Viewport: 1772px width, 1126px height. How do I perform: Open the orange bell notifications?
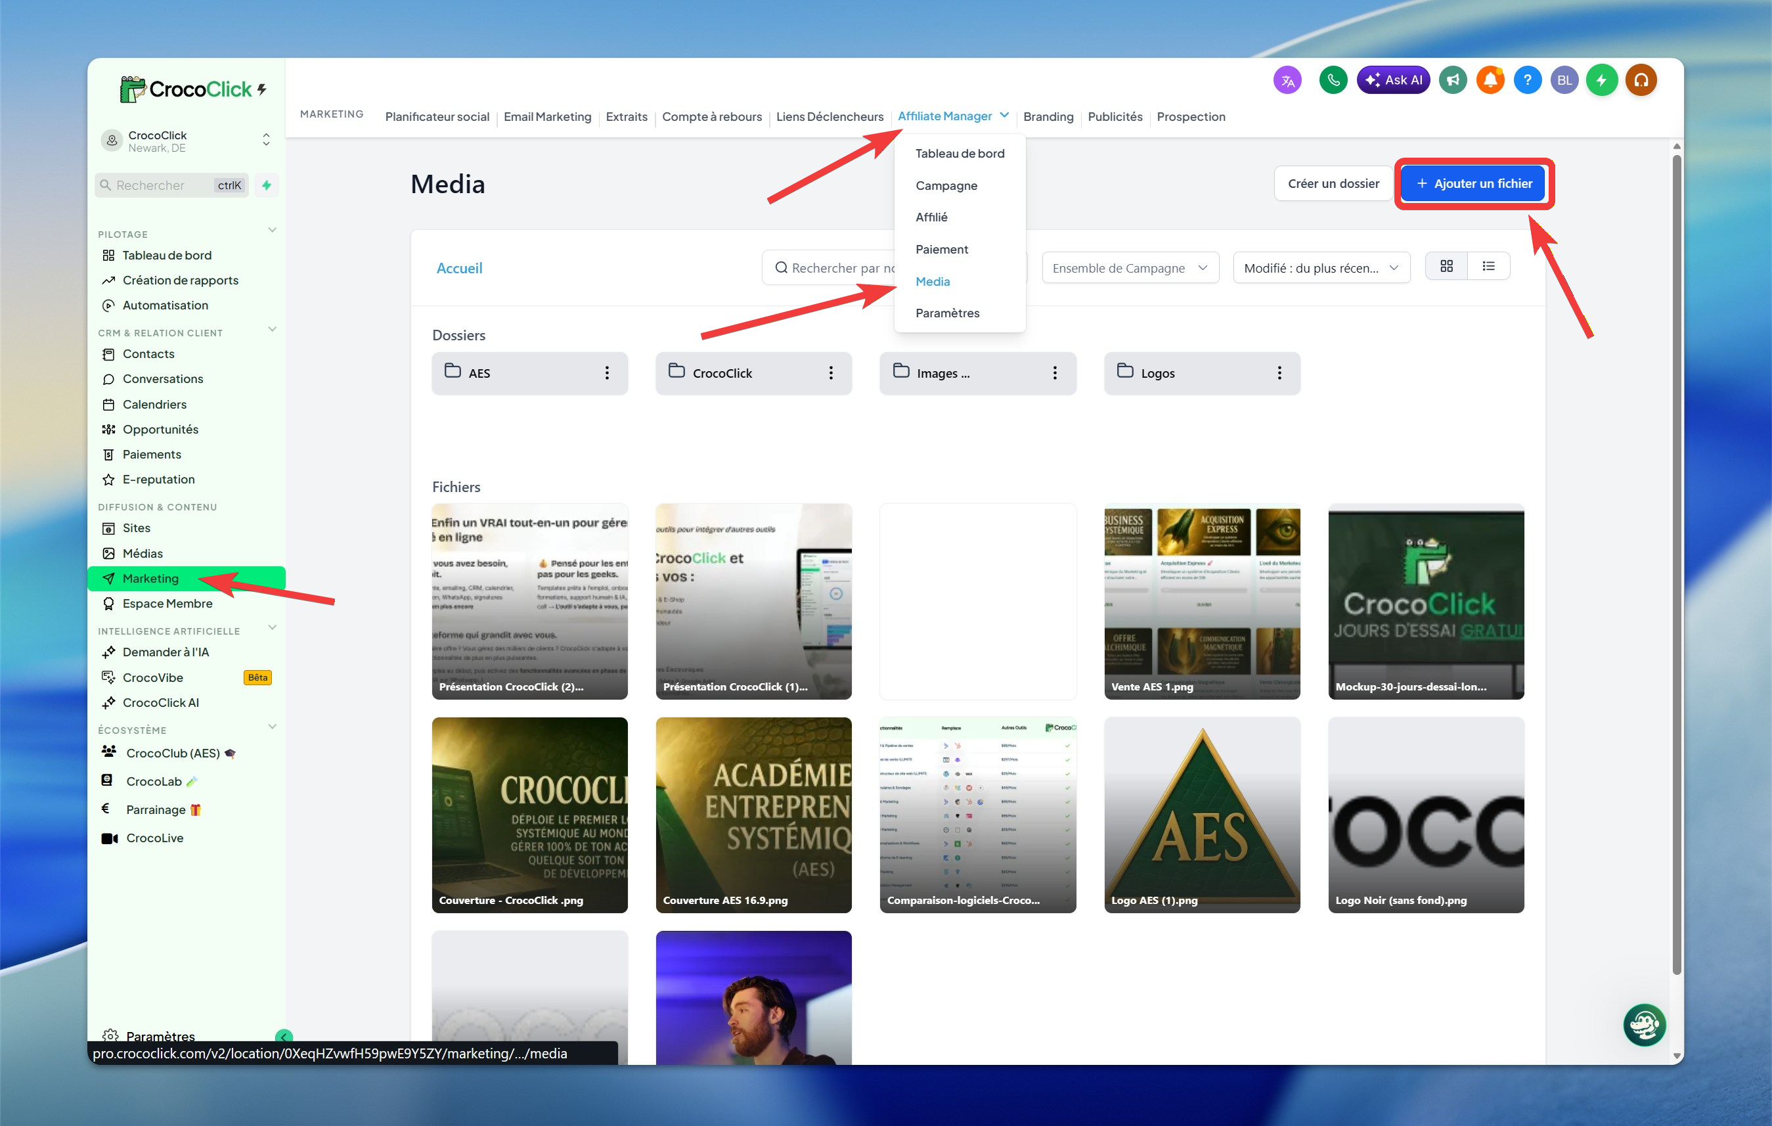tap(1490, 80)
